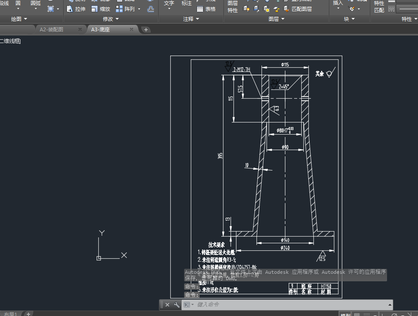Toggle grid display in status bar
Image resolution: width=418 pixels, height=316 pixels.
357,314
